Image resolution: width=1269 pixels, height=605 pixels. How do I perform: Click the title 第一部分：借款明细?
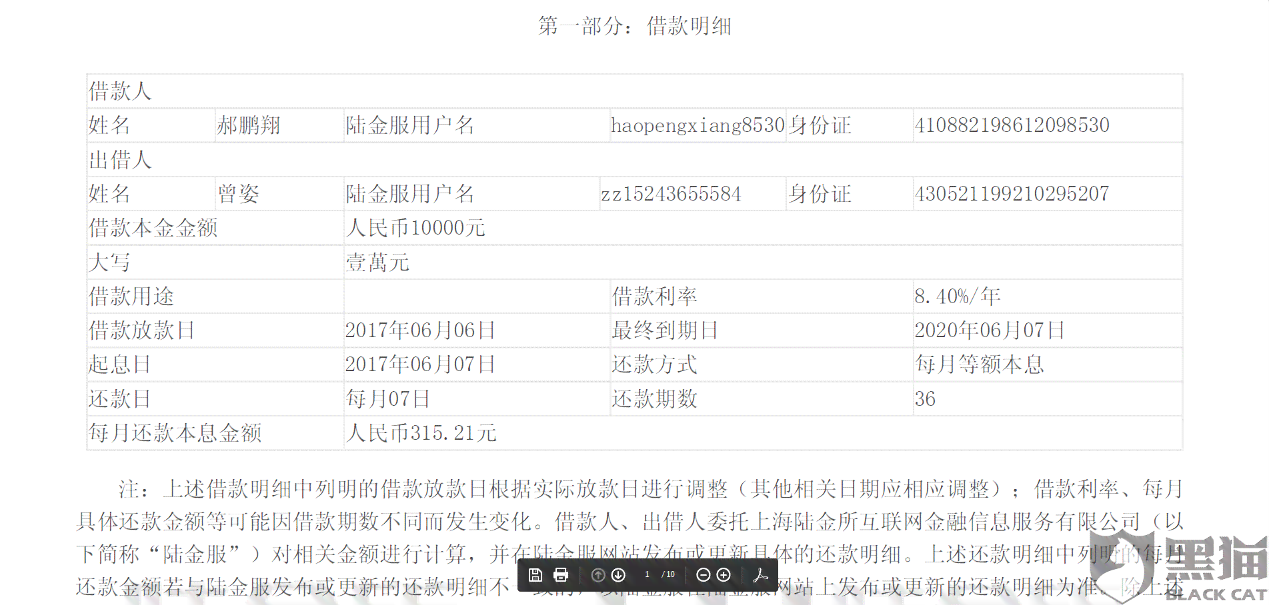point(635,26)
